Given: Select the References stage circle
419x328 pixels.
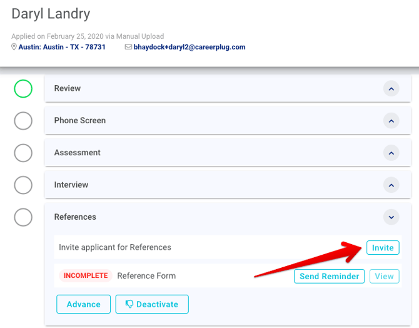Looking at the screenshot, I should coord(23,217).
